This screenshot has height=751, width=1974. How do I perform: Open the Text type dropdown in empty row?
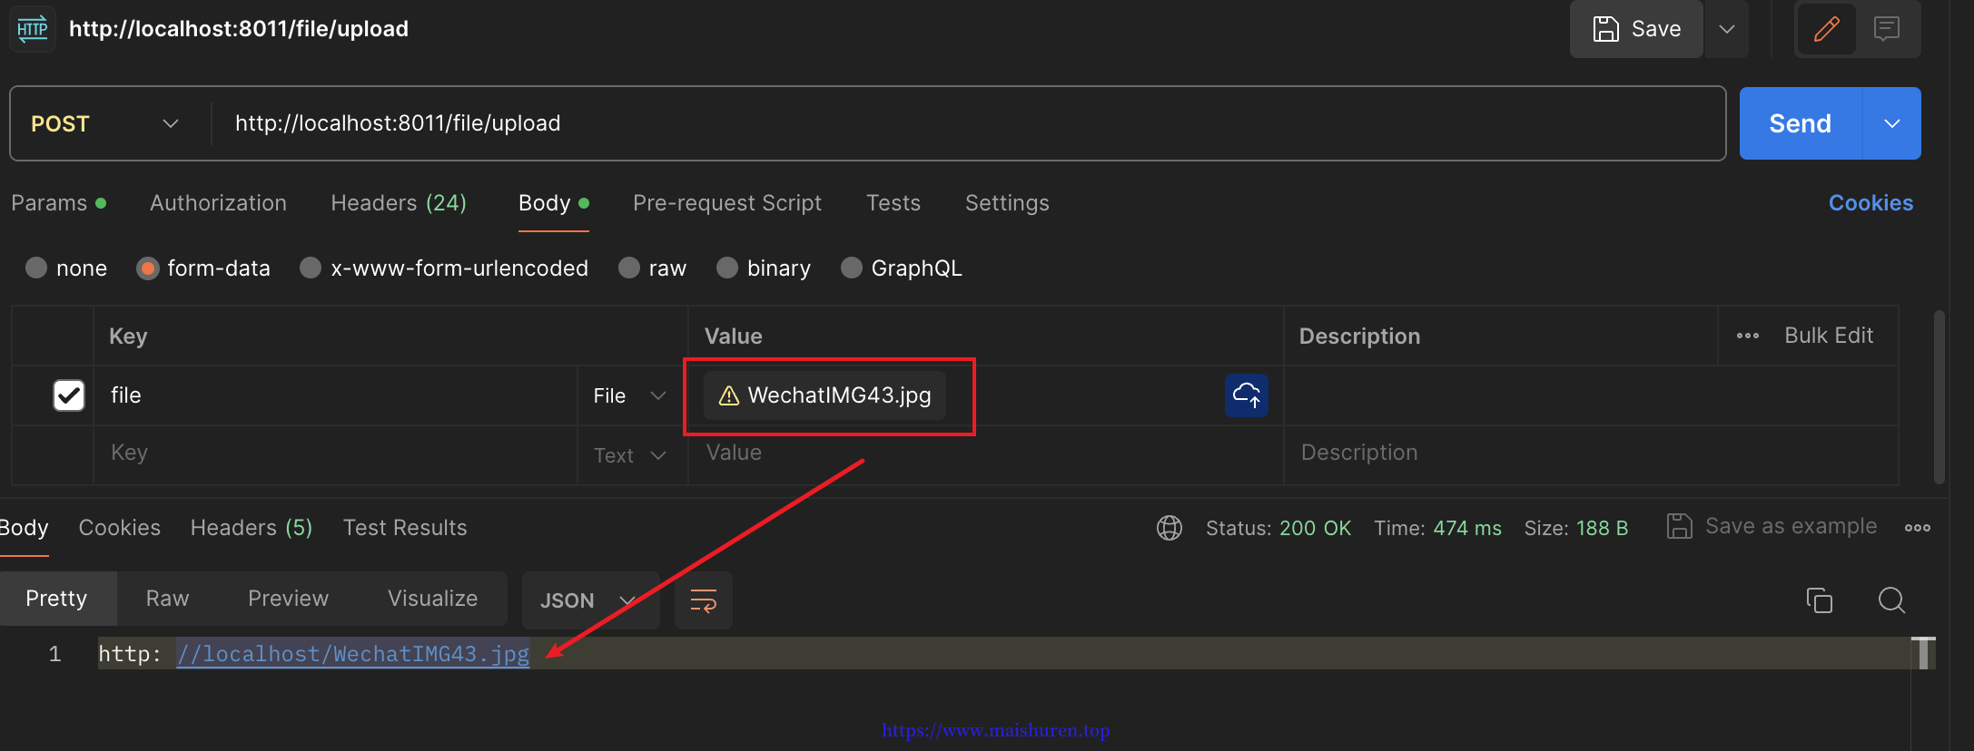pyautogui.click(x=630, y=455)
